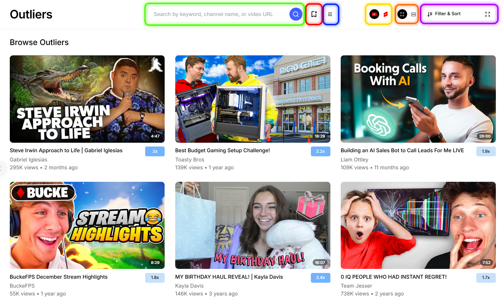
Task: Click '146K views • 3 years ago' text
Action: coord(206,294)
